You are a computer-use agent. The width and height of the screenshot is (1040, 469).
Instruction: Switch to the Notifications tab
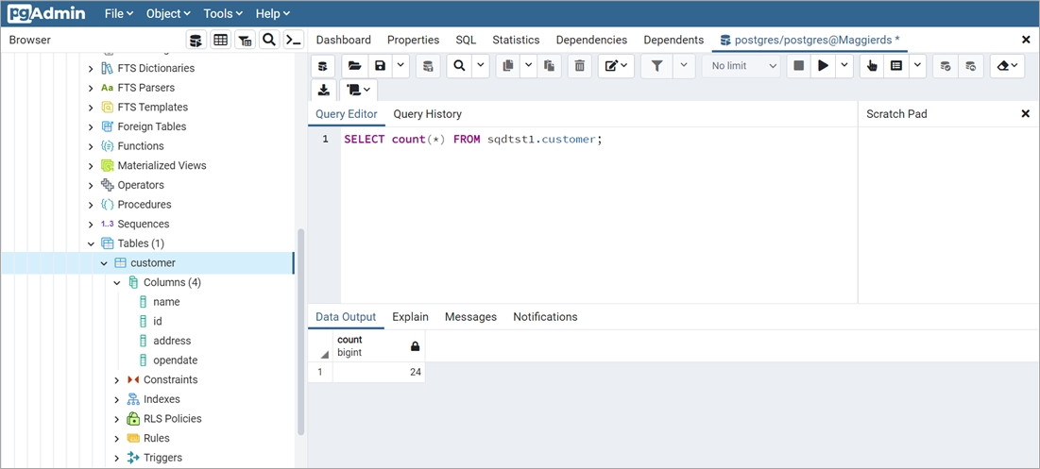(x=545, y=317)
